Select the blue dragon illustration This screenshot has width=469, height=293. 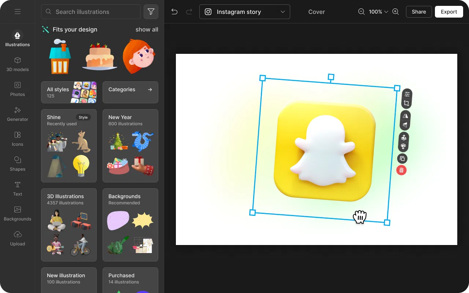click(x=143, y=141)
